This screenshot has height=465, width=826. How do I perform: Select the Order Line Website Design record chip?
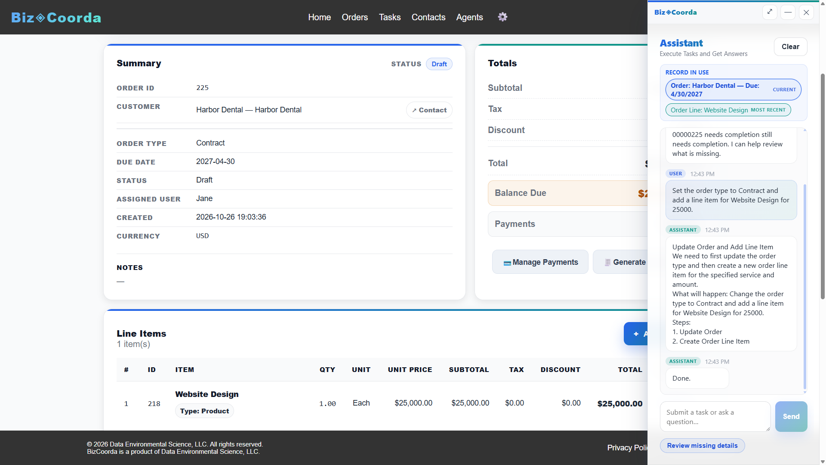tap(728, 110)
